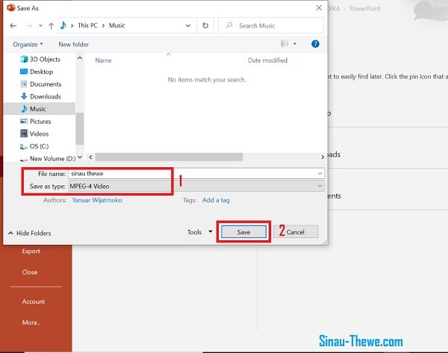
Task: Open the Save as type MPEG-4 Video combo box
Action: (x=196, y=187)
